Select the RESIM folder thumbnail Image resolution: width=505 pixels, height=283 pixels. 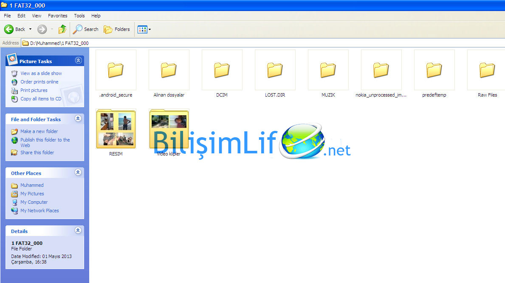click(116, 129)
